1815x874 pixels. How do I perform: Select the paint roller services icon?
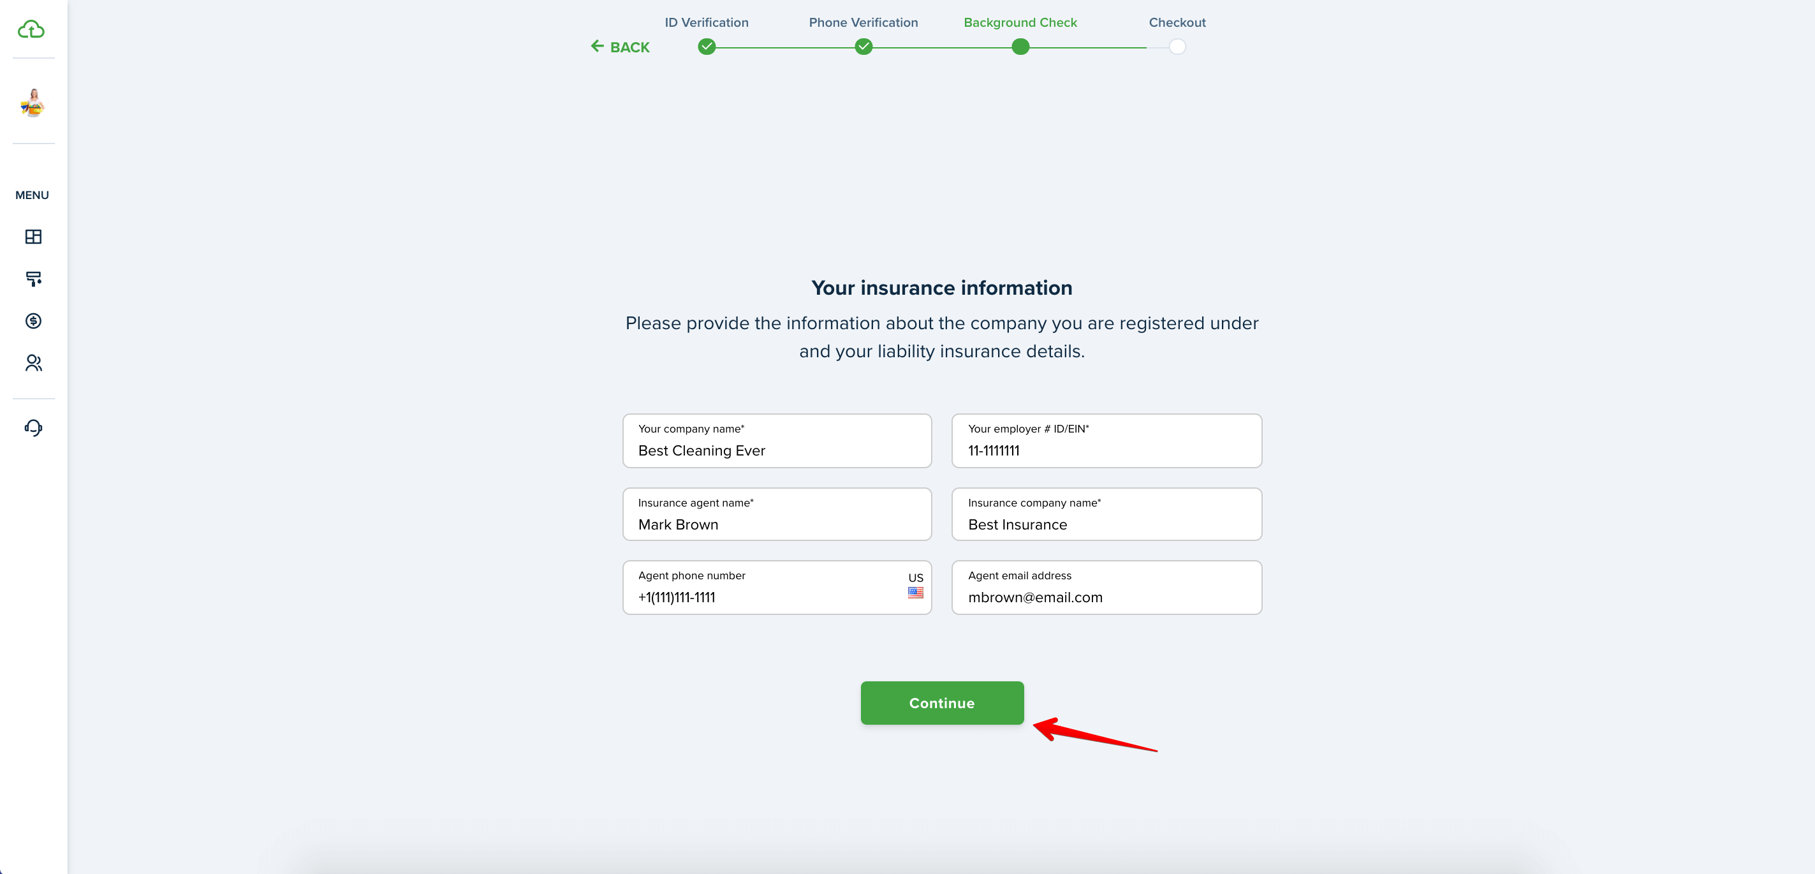[x=33, y=279]
